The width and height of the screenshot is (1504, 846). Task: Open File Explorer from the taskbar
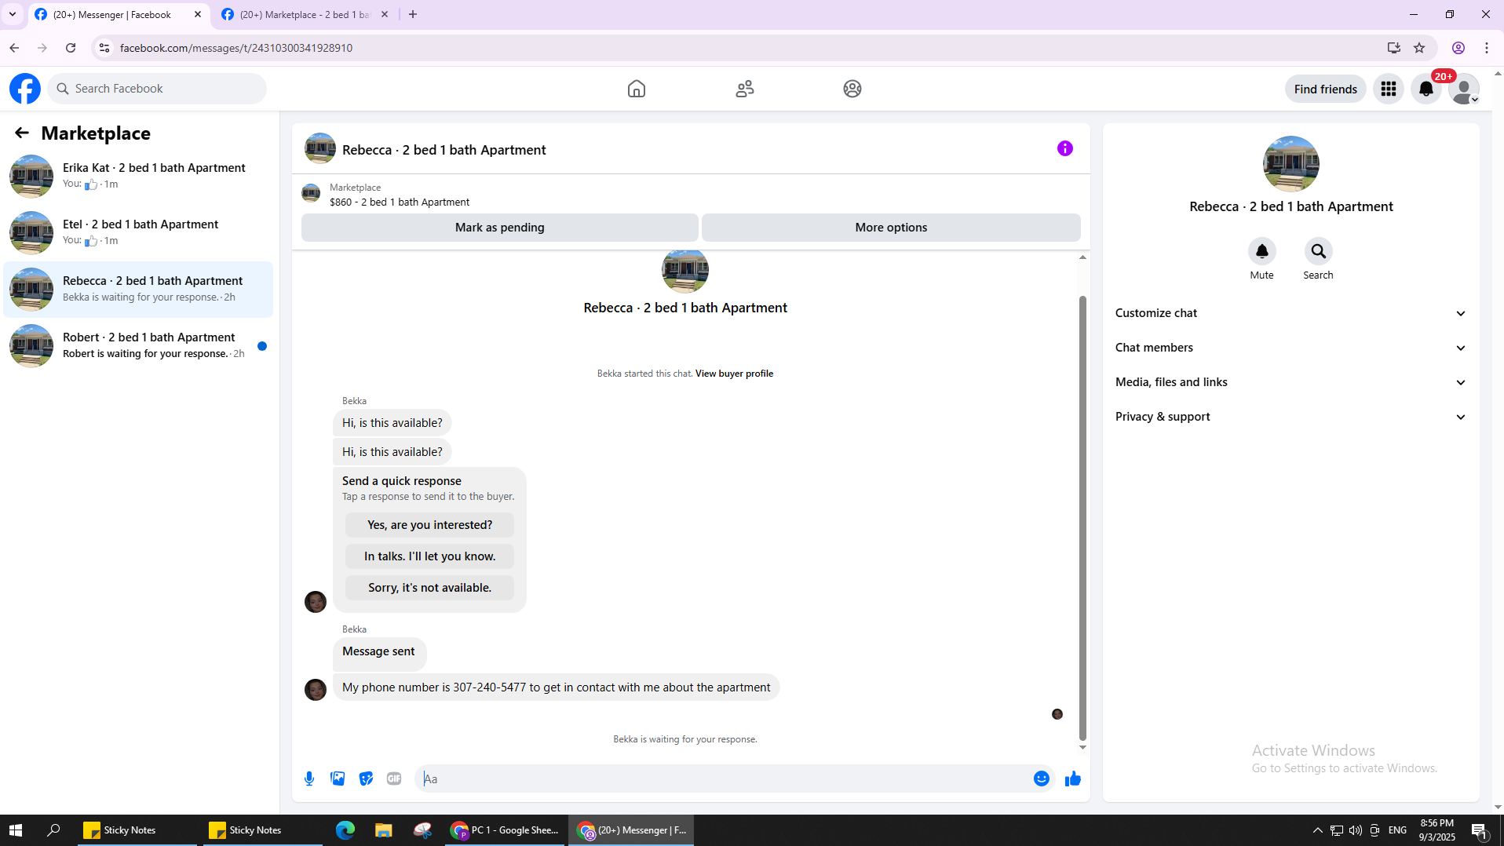(x=384, y=830)
